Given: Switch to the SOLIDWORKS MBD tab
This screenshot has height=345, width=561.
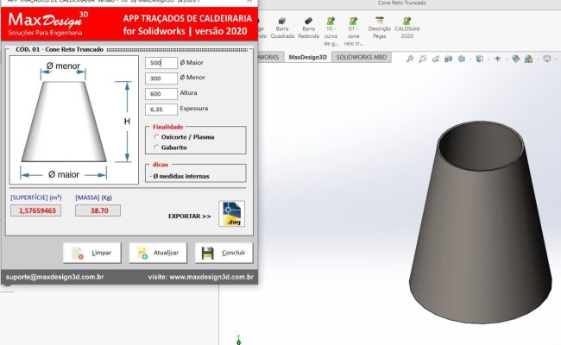Looking at the screenshot, I should 362,57.
